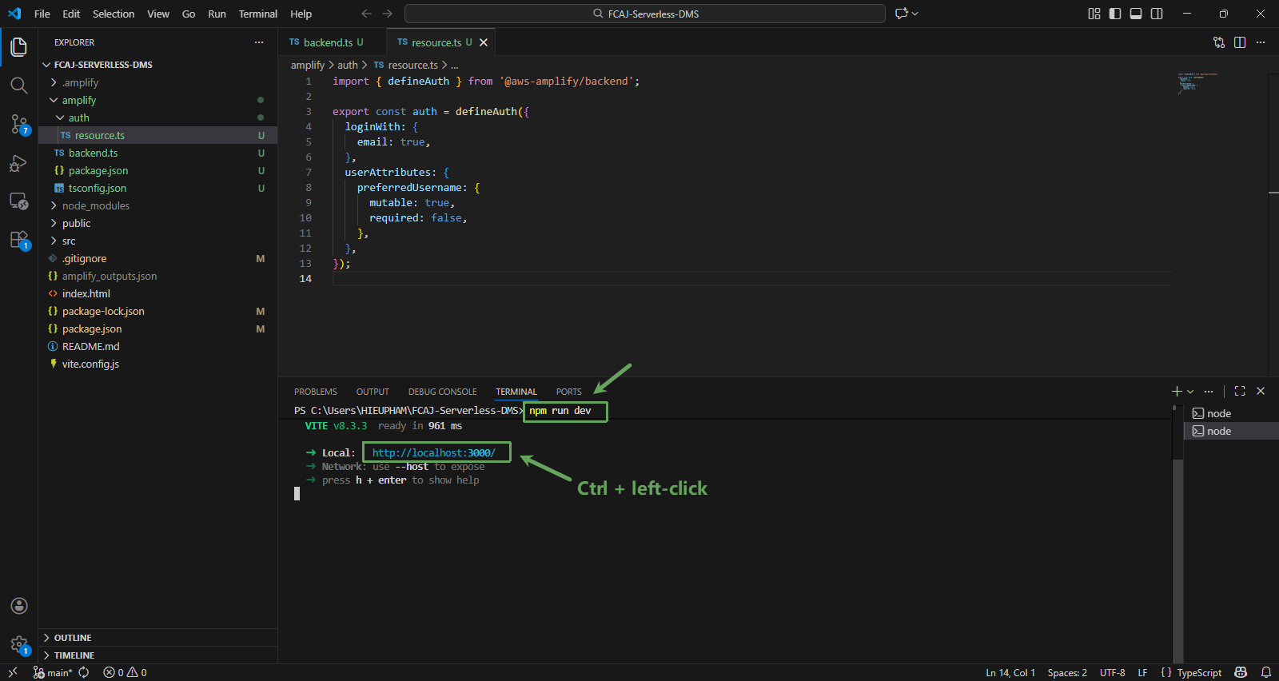Open the Terminal menu
The width and height of the screenshot is (1279, 681).
(257, 14)
